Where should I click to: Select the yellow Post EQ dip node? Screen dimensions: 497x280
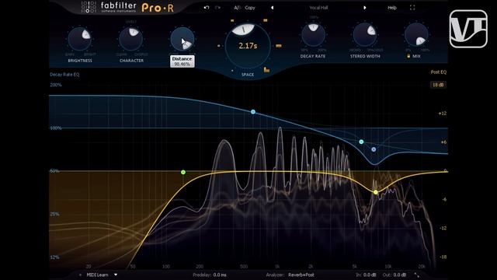pos(376,192)
